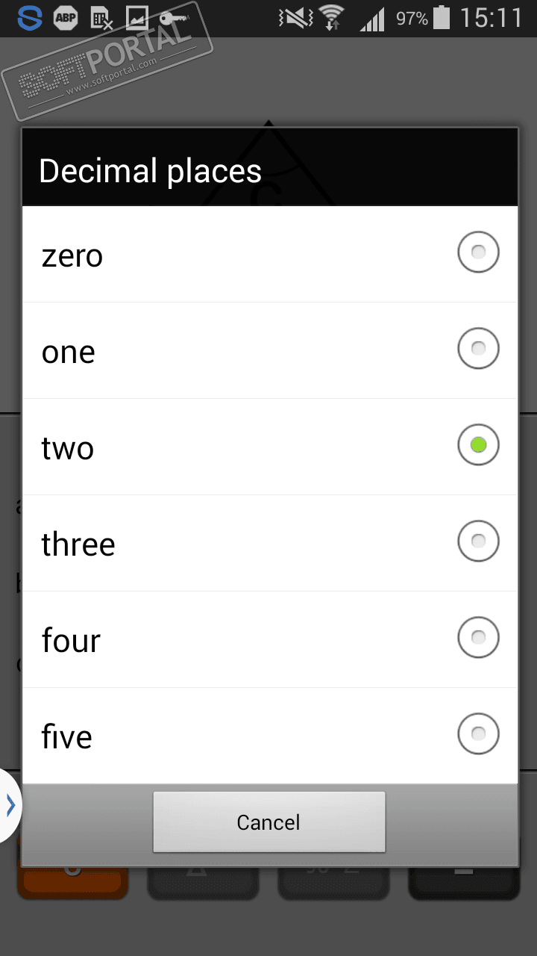Tap the ABP Adblock status icon
This screenshot has height=956, width=537.
[x=66, y=18]
